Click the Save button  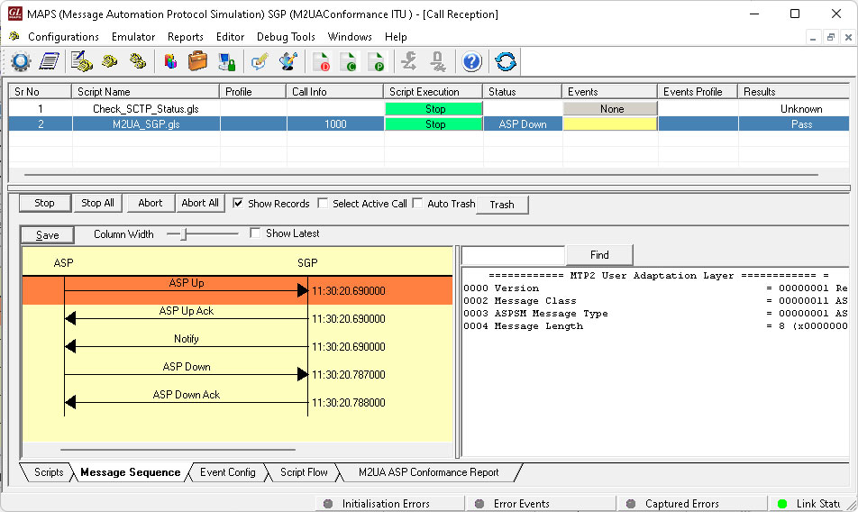tap(47, 235)
